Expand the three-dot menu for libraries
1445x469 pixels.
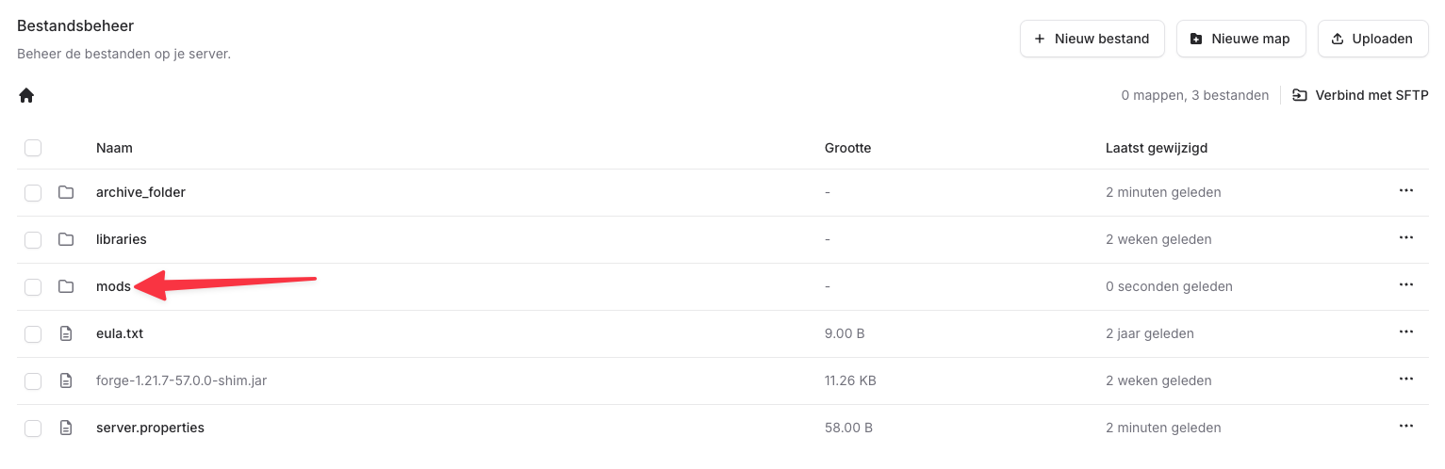pyautogui.click(x=1405, y=238)
